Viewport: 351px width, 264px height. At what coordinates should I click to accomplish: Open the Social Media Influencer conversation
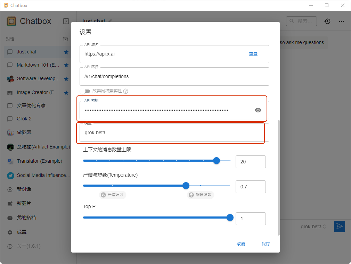tap(38, 175)
